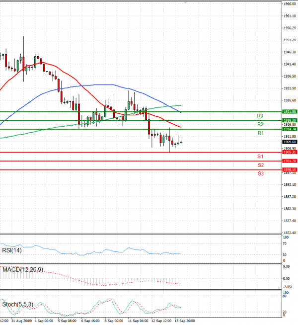The image size is (298, 325).
Task: Click the S2 support label
Action: coord(260,165)
